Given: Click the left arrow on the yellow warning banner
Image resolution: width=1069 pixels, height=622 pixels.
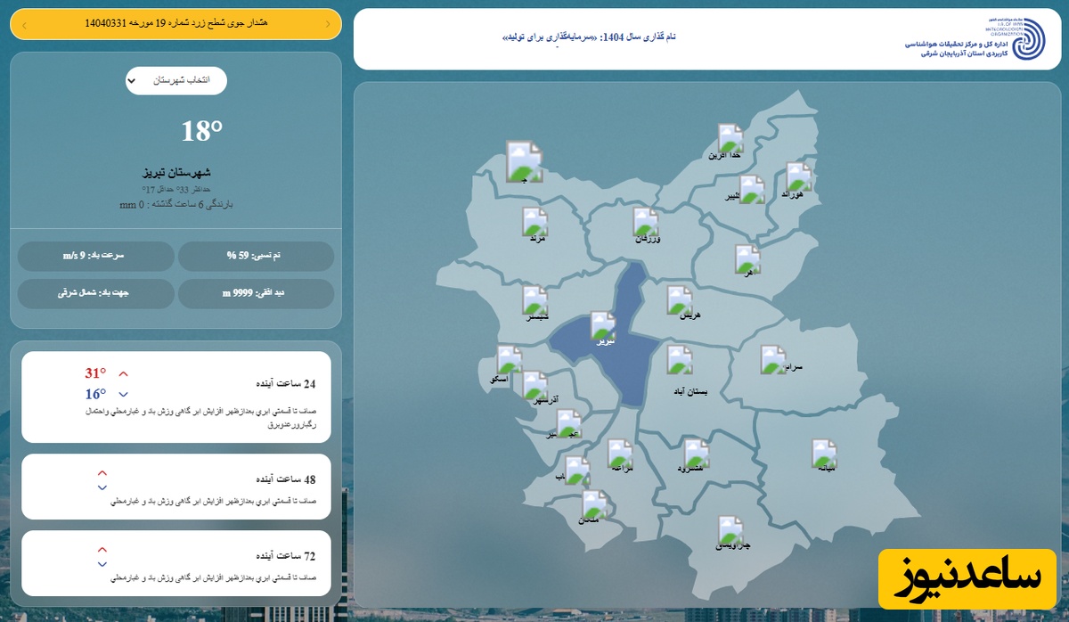Looking at the screenshot, I should (x=23, y=24).
